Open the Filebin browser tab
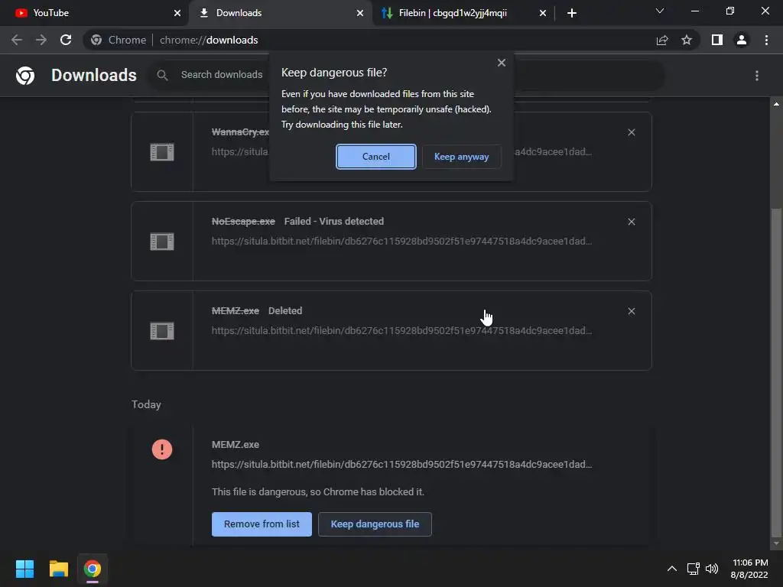Screen dimensions: 783x587 click(x=463, y=13)
